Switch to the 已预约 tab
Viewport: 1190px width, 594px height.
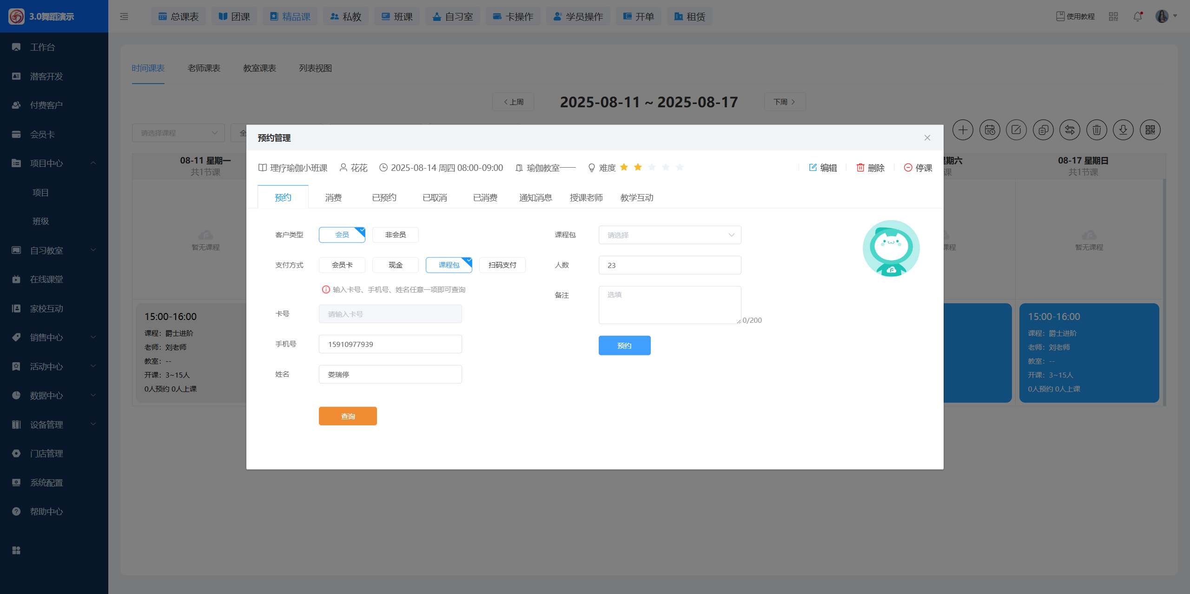[384, 198]
